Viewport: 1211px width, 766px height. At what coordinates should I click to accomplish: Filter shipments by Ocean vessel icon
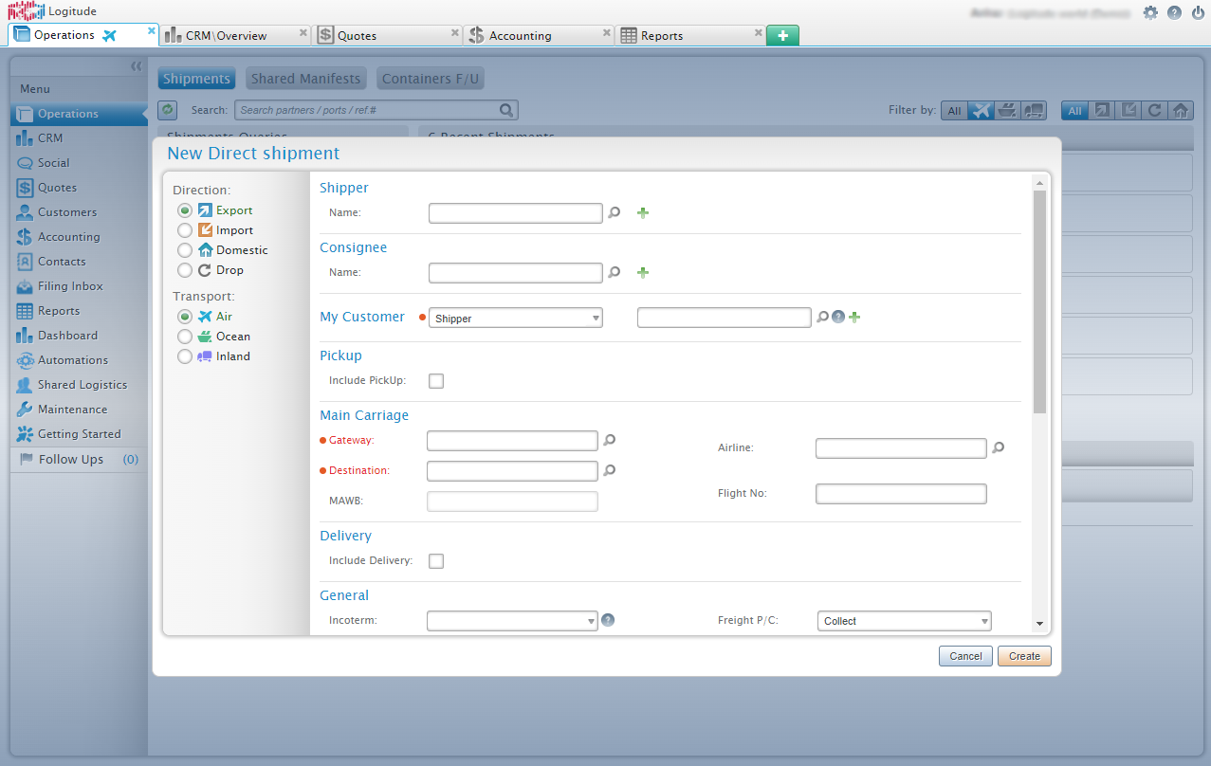coord(1007,110)
